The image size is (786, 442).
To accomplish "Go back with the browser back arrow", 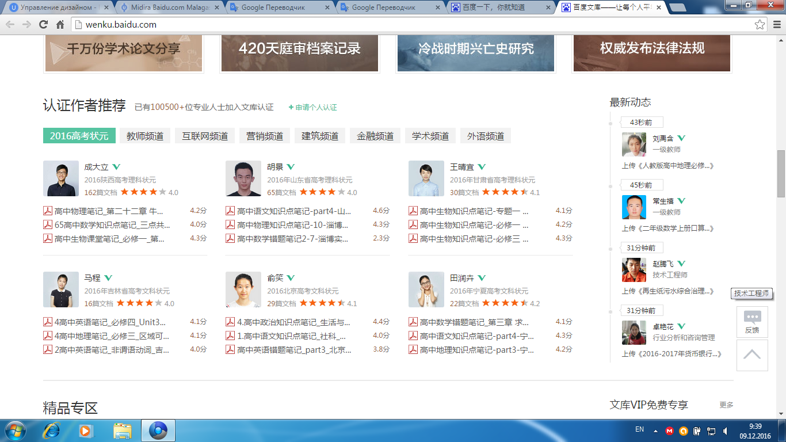I will 11,25.
